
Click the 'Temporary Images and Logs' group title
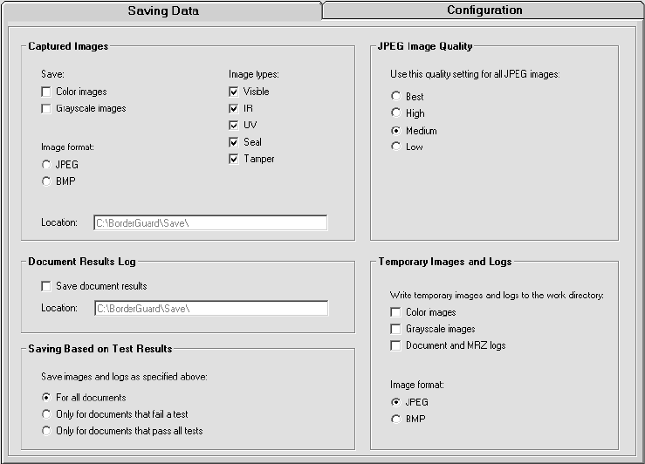pyautogui.click(x=445, y=262)
